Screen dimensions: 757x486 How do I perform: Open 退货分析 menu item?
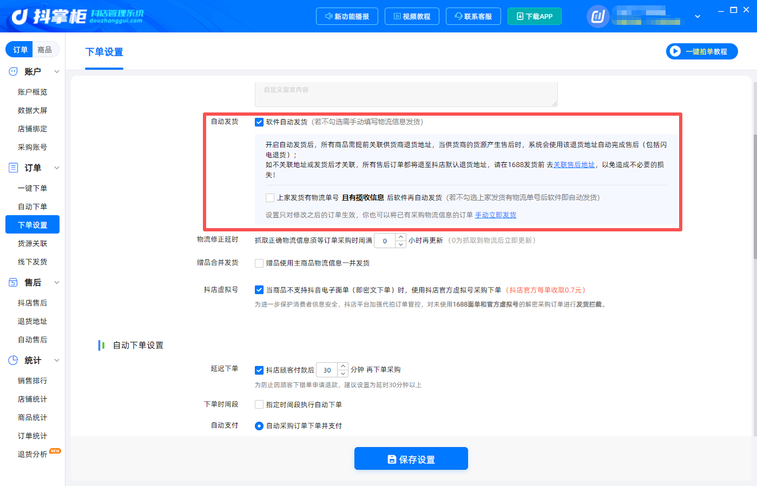(x=32, y=454)
